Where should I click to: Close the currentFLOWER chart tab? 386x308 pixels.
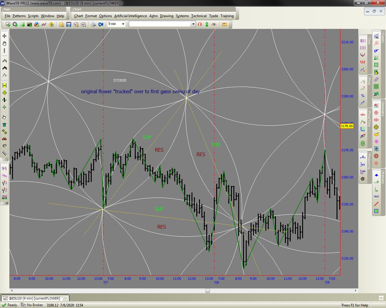(65, 298)
